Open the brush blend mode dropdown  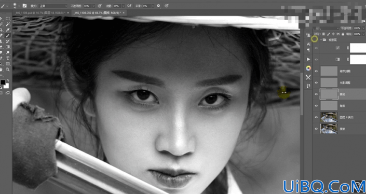pyautogui.click(x=53, y=6)
